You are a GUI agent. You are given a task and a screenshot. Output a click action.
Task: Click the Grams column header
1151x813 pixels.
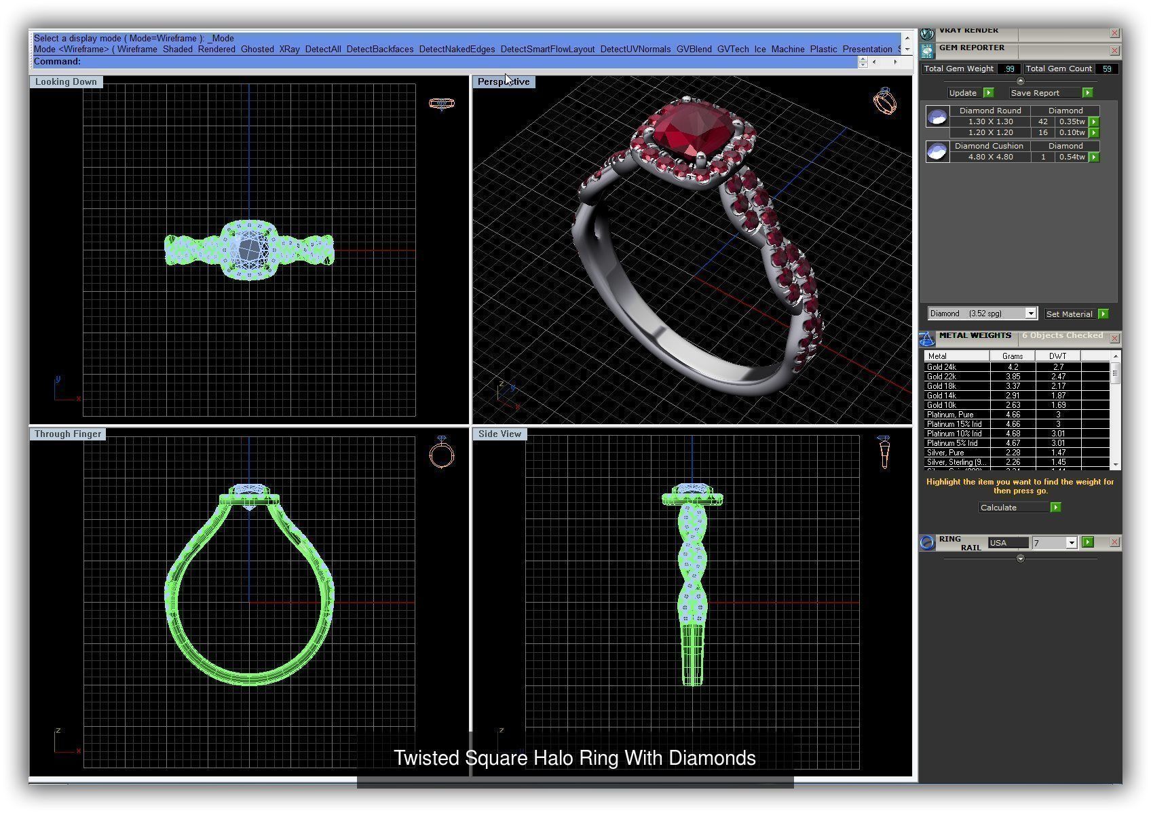1013,356
